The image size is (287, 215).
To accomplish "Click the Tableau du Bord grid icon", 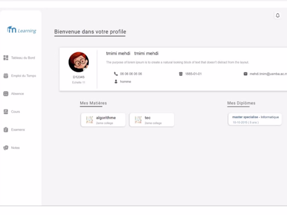I will 6,58.
